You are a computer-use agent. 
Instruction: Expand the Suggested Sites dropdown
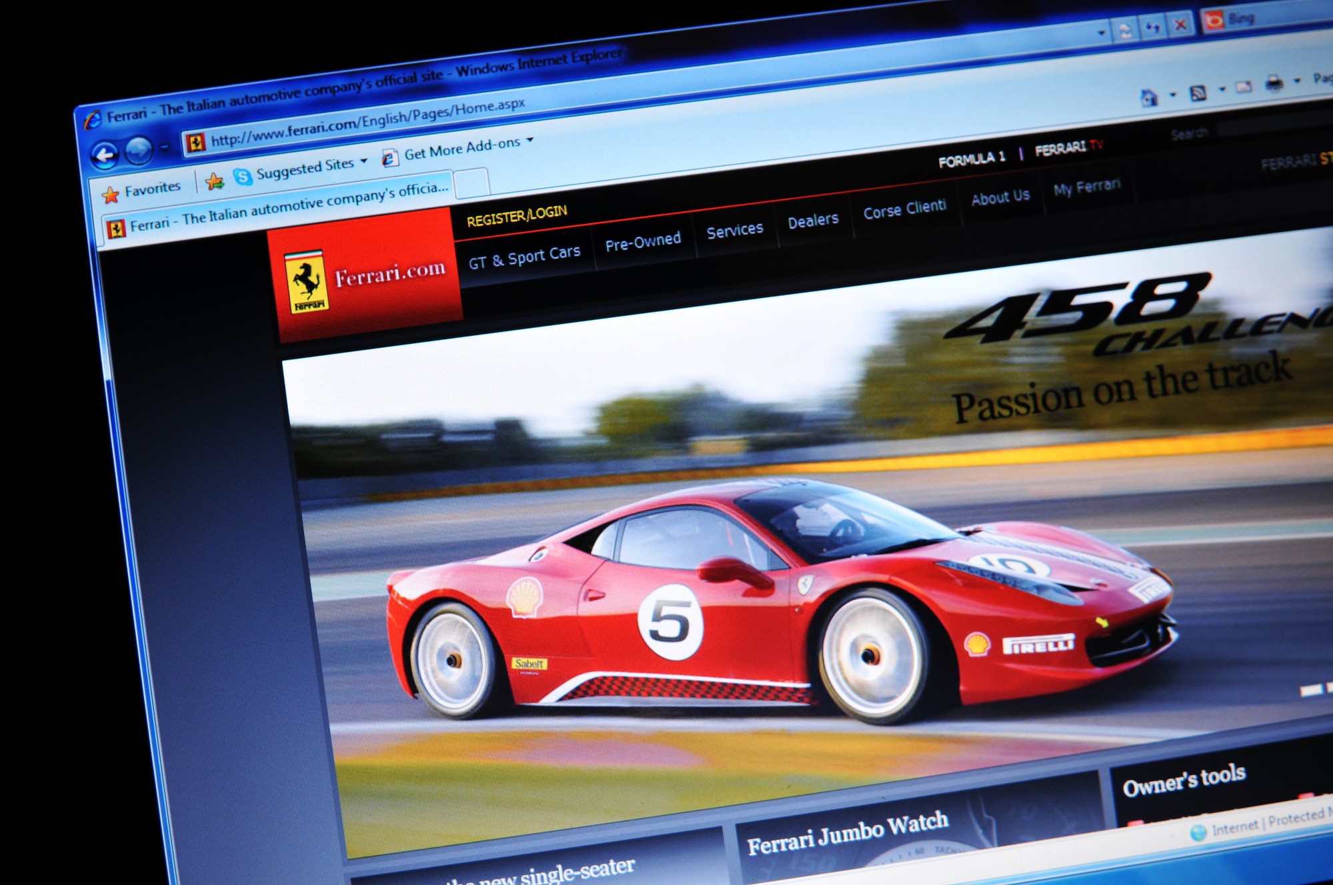(x=363, y=161)
